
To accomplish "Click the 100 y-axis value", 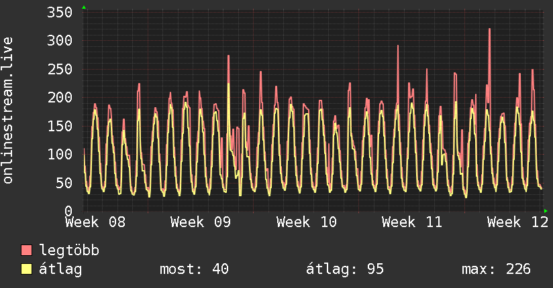I will [x=60, y=154].
